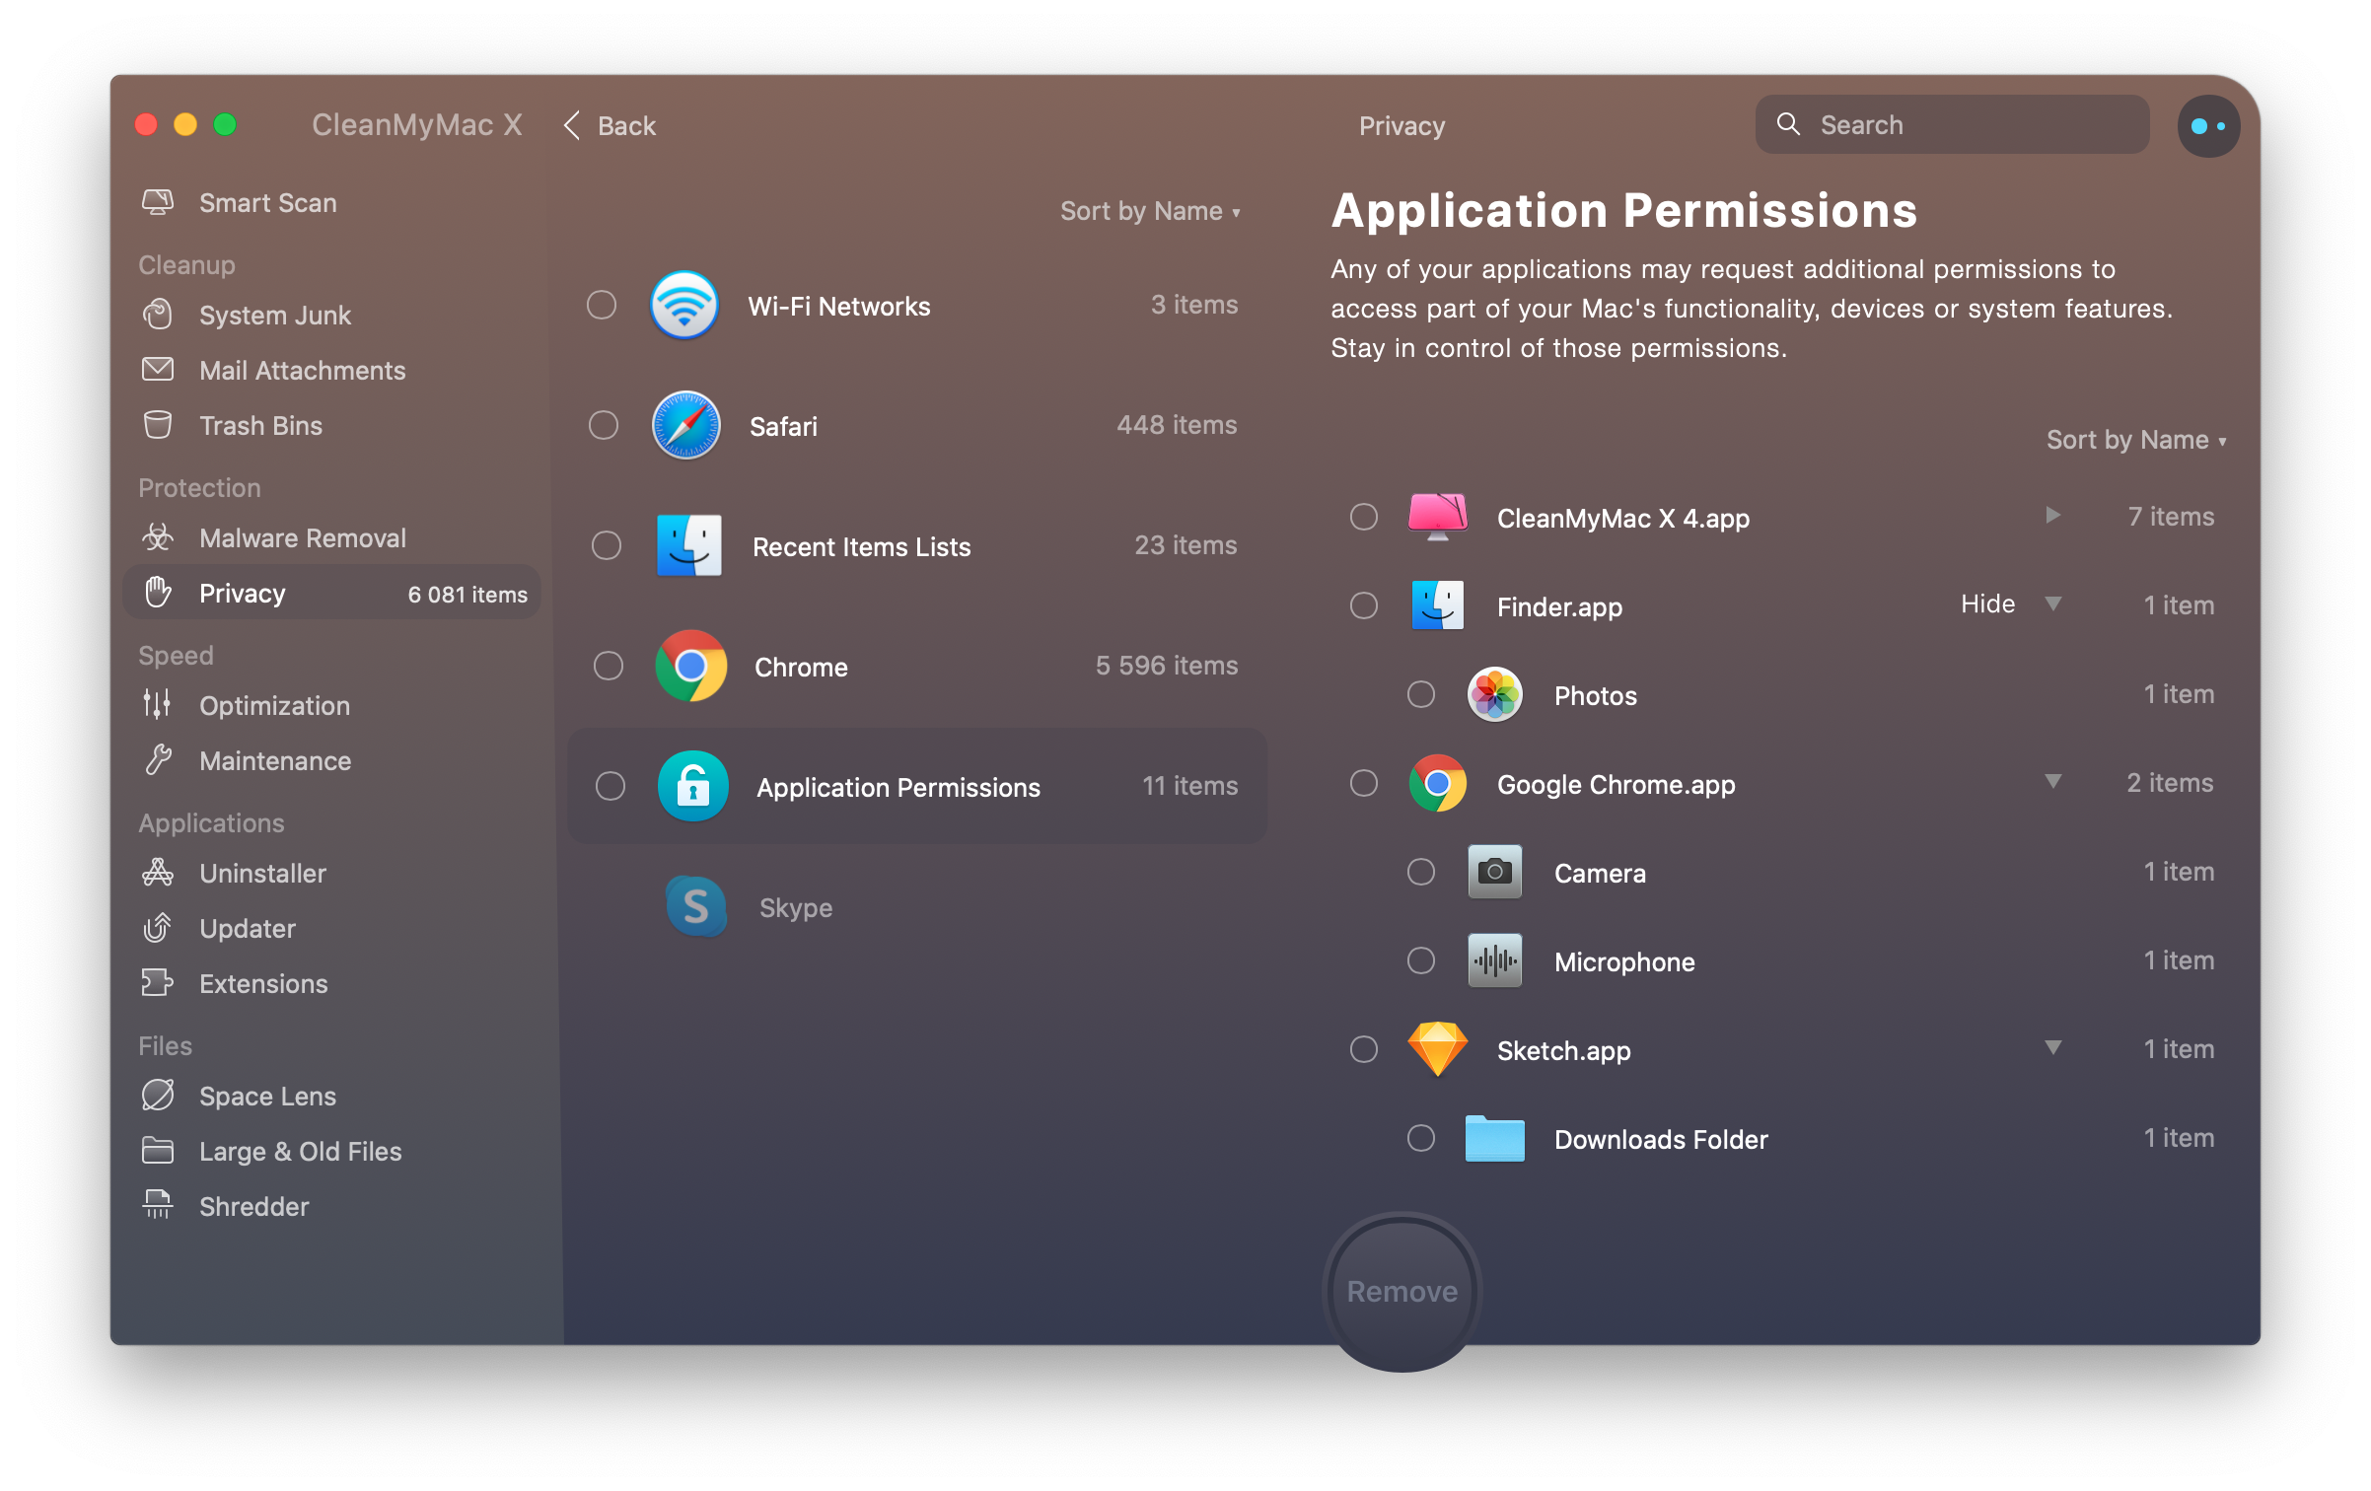The width and height of the screenshot is (2371, 1491).
Task: Go to the System Junk module
Action: 331,316
